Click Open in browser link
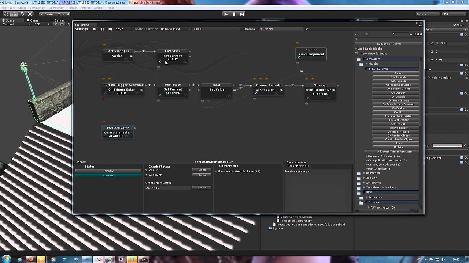 pyautogui.click(x=296, y=162)
